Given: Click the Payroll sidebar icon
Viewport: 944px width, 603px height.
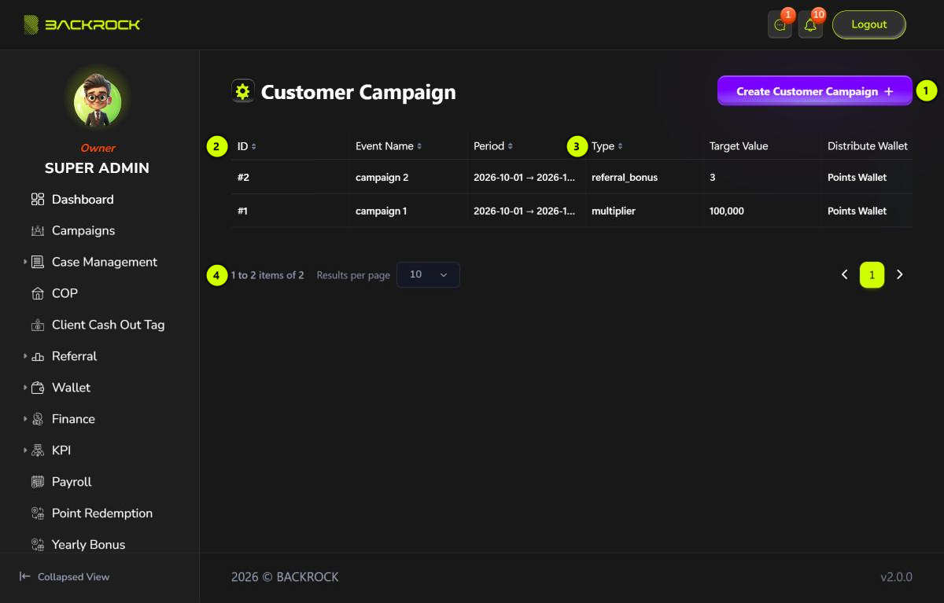Looking at the screenshot, I should pyautogui.click(x=38, y=483).
